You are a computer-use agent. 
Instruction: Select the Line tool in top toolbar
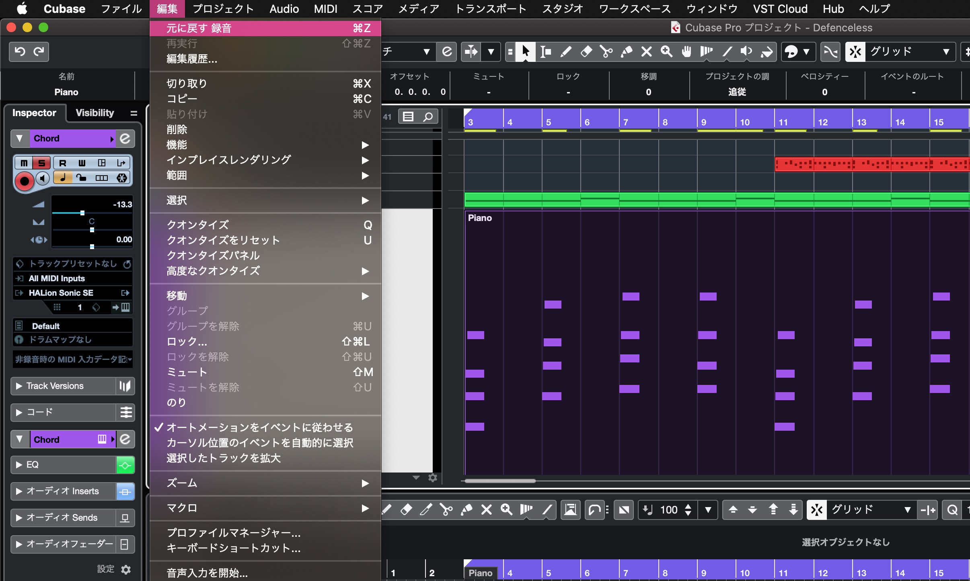(727, 51)
